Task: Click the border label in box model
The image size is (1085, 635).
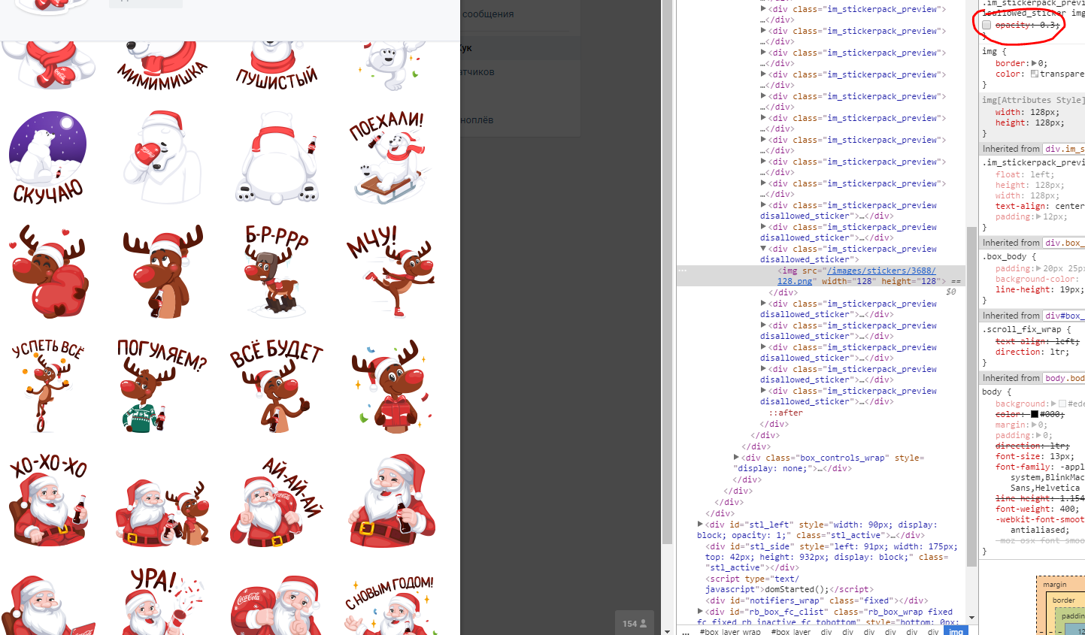Action: click(1063, 600)
